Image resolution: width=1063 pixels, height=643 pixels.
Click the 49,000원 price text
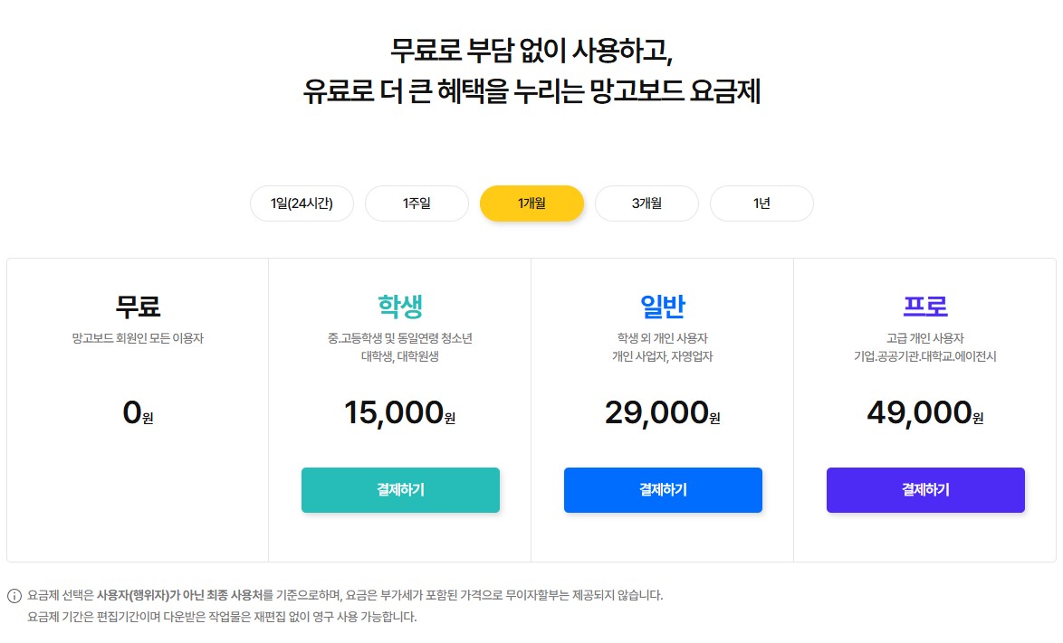click(924, 412)
